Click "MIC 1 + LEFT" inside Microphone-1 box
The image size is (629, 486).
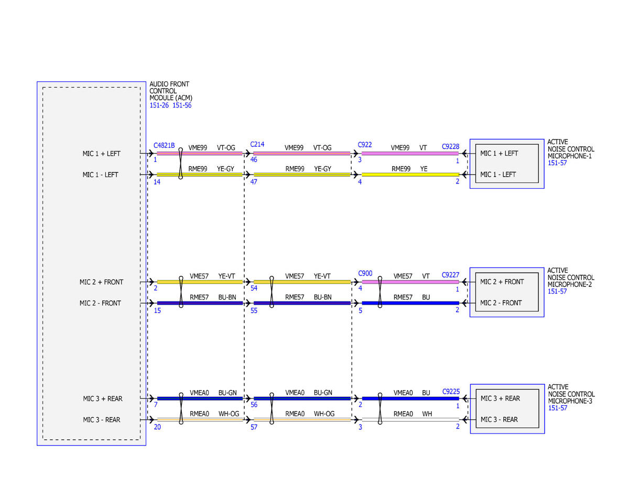(499, 153)
